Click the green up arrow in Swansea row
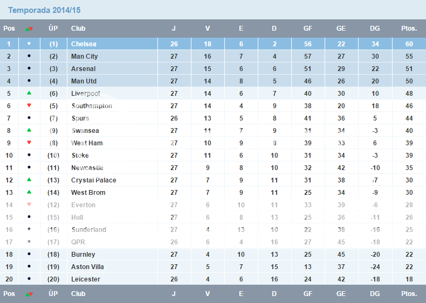Image resolution: width=426 pixels, height=303 pixels. 29,130
